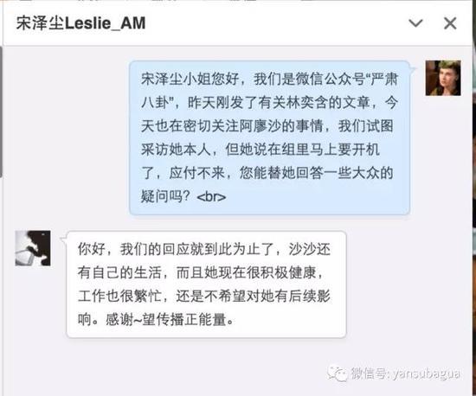Close the 宋泽尘Leslie_AM chat window
The width and height of the screenshot is (476, 396).
pos(450,23)
